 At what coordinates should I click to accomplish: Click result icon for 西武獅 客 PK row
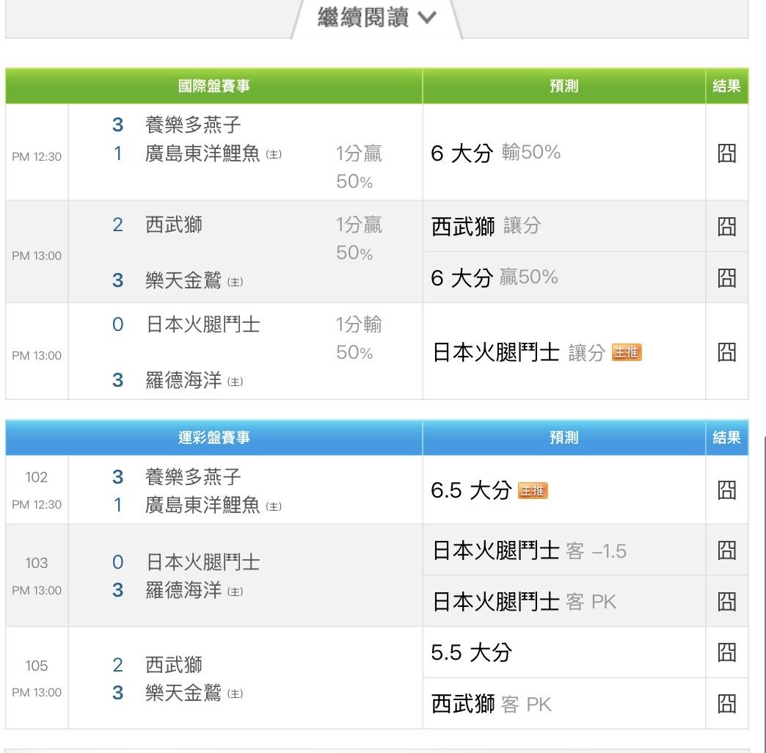[x=726, y=704]
